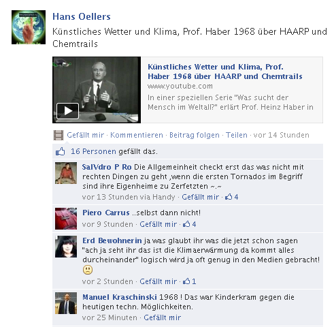This screenshot has width=334, height=327.
Task: Click thumbs-up count on Erd Bewohnerin's comment
Action: pyautogui.click(x=189, y=281)
